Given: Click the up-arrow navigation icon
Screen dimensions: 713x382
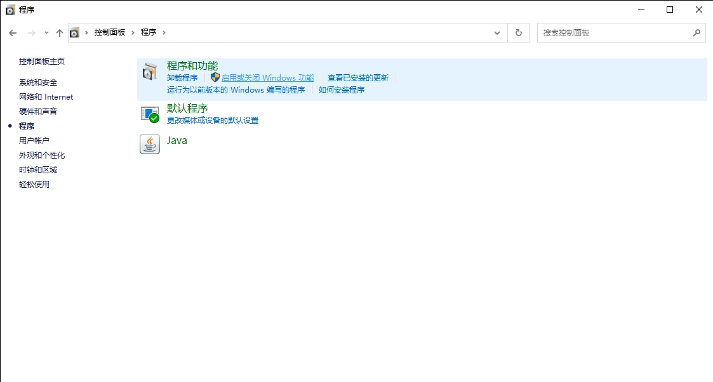Looking at the screenshot, I should pyautogui.click(x=59, y=32).
